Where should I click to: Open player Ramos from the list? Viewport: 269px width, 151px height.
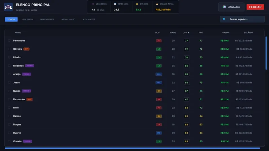click(17, 116)
